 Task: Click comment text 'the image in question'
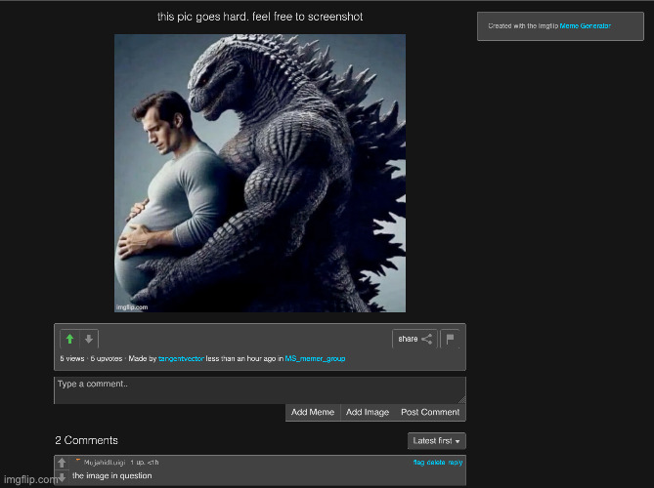(111, 475)
